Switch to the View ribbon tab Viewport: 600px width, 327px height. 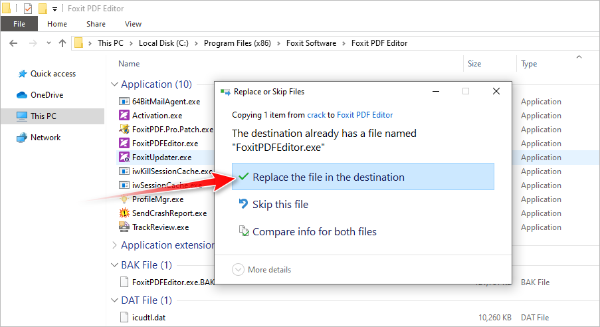(133, 24)
